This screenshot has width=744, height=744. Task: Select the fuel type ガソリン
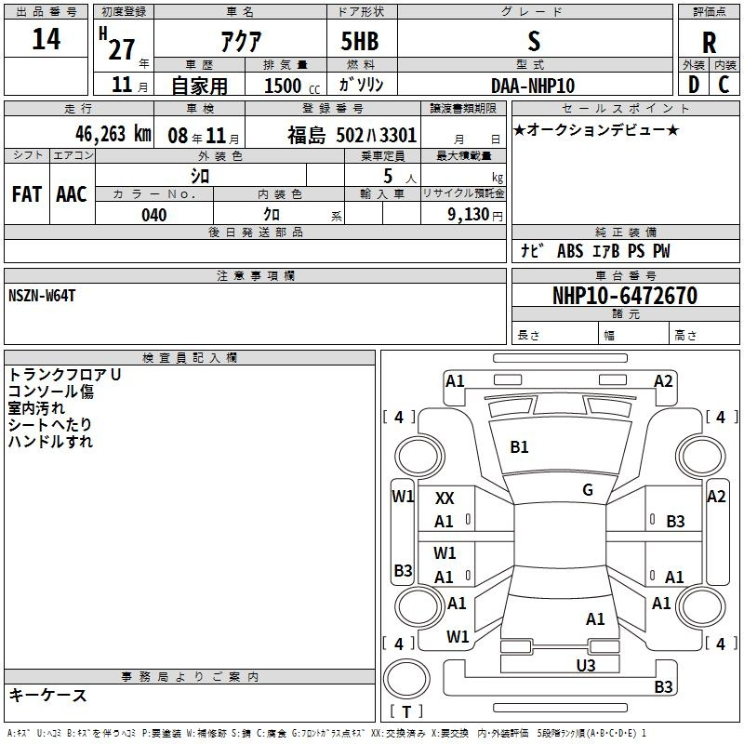[361, 85]
